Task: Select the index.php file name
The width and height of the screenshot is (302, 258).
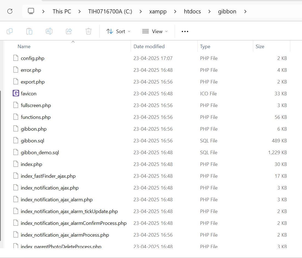Action: tap(32, 164)
